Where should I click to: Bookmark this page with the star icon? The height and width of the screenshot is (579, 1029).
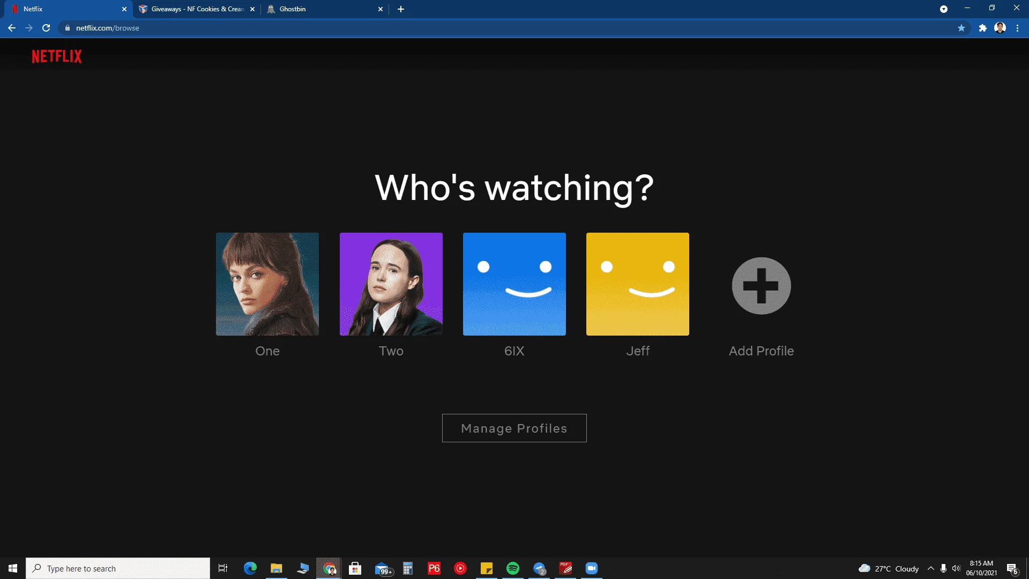click(x=961, y=28)
